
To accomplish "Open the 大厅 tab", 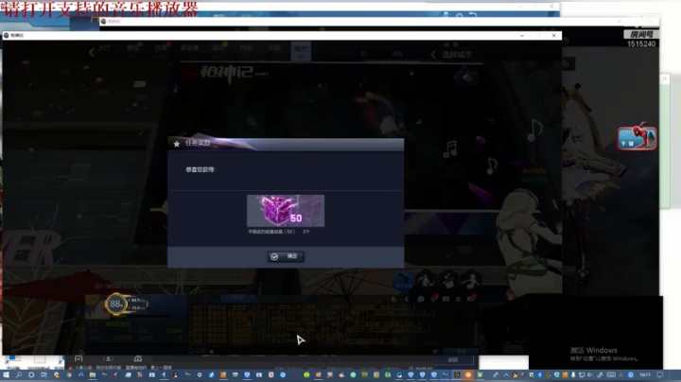I will click(104, 48).
